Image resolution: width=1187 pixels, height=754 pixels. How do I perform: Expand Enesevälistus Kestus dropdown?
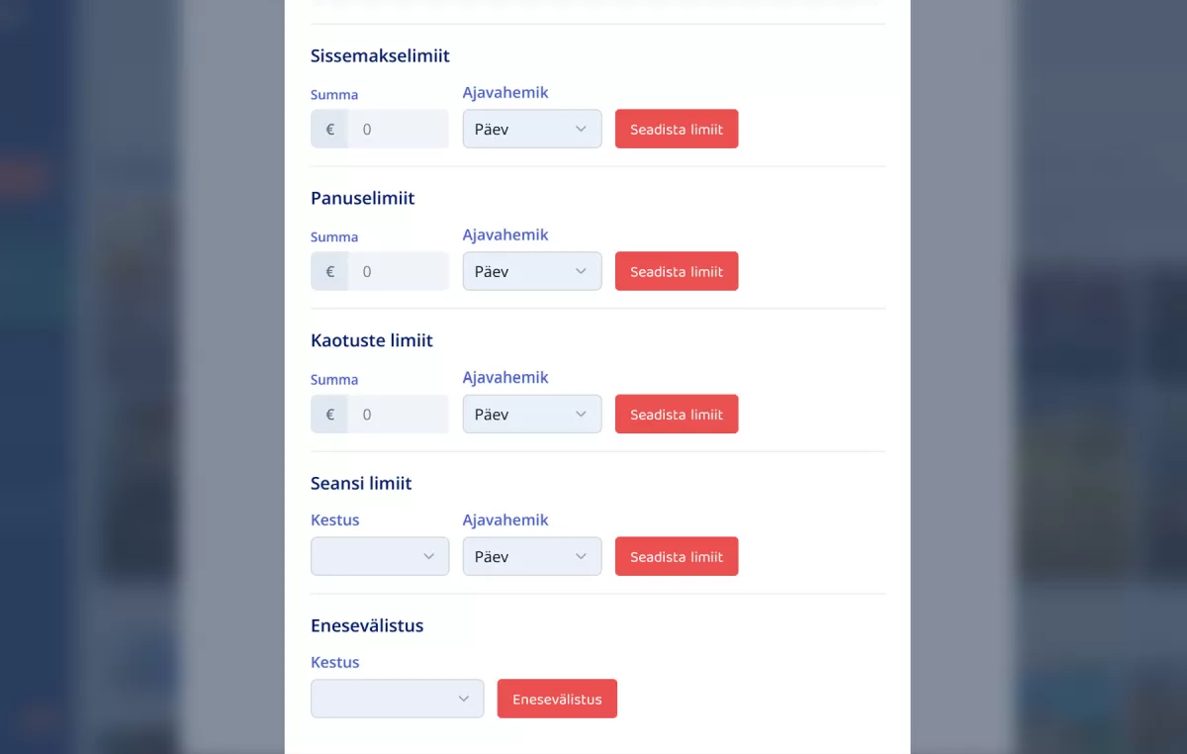pos(397,699)
